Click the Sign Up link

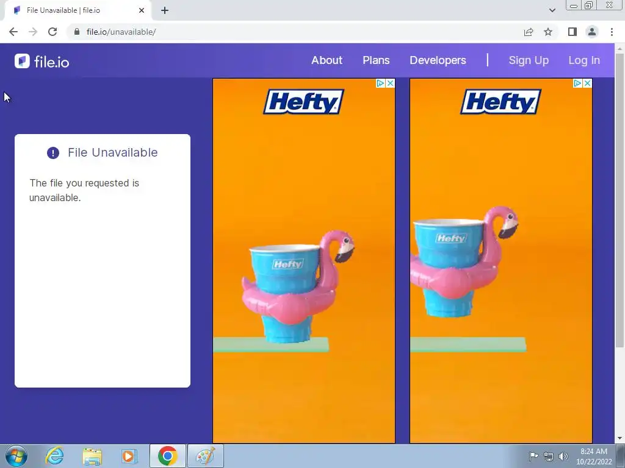pyautogui.click(x=529, y=60)
